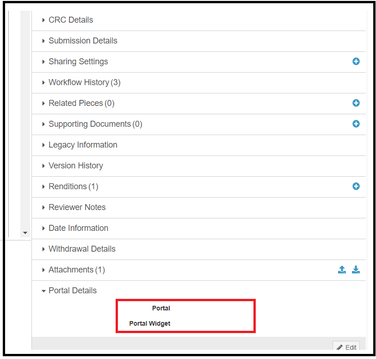
Task: Open the Date Information section
Action: pos(78,228)
